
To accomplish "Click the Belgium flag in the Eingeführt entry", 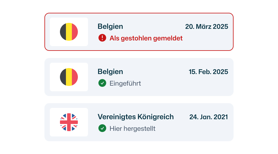I will coord(69,77).
